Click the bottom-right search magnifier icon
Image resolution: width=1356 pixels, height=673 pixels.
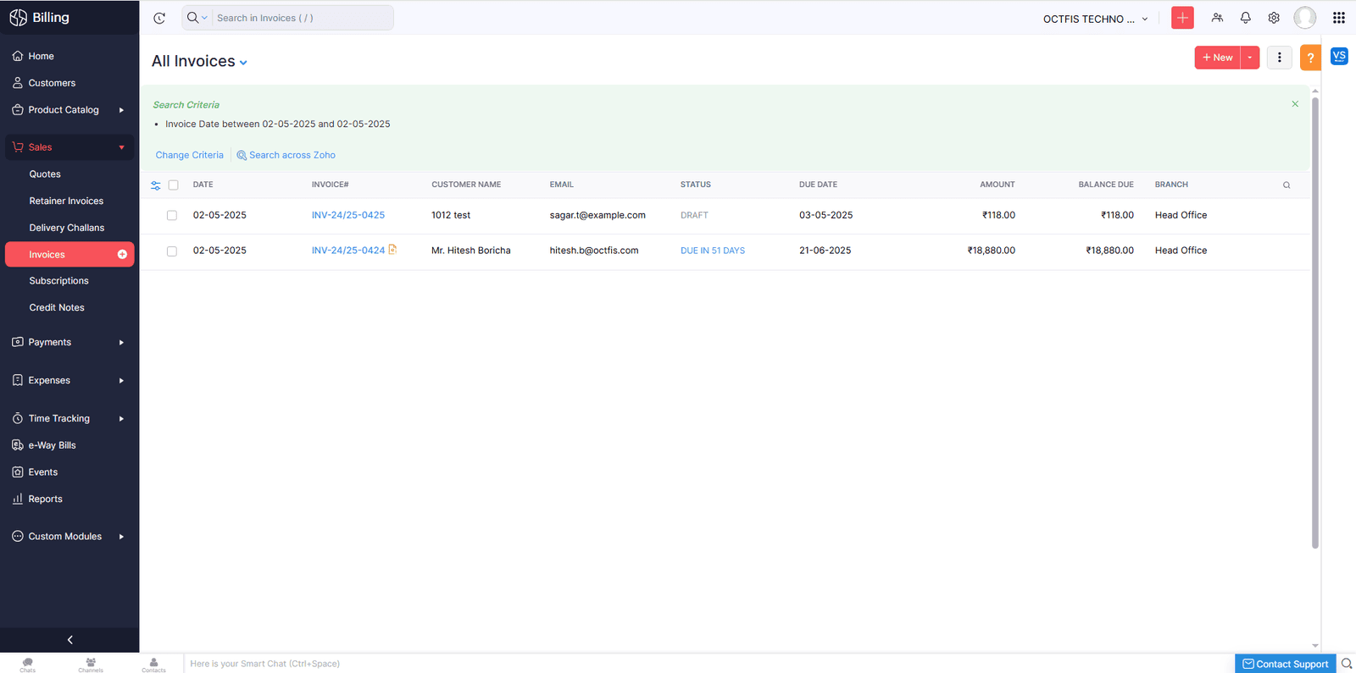(1347, 664)
